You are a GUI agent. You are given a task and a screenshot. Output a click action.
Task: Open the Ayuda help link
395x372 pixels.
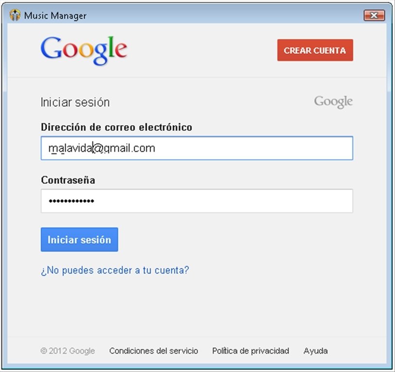[315, 351]
